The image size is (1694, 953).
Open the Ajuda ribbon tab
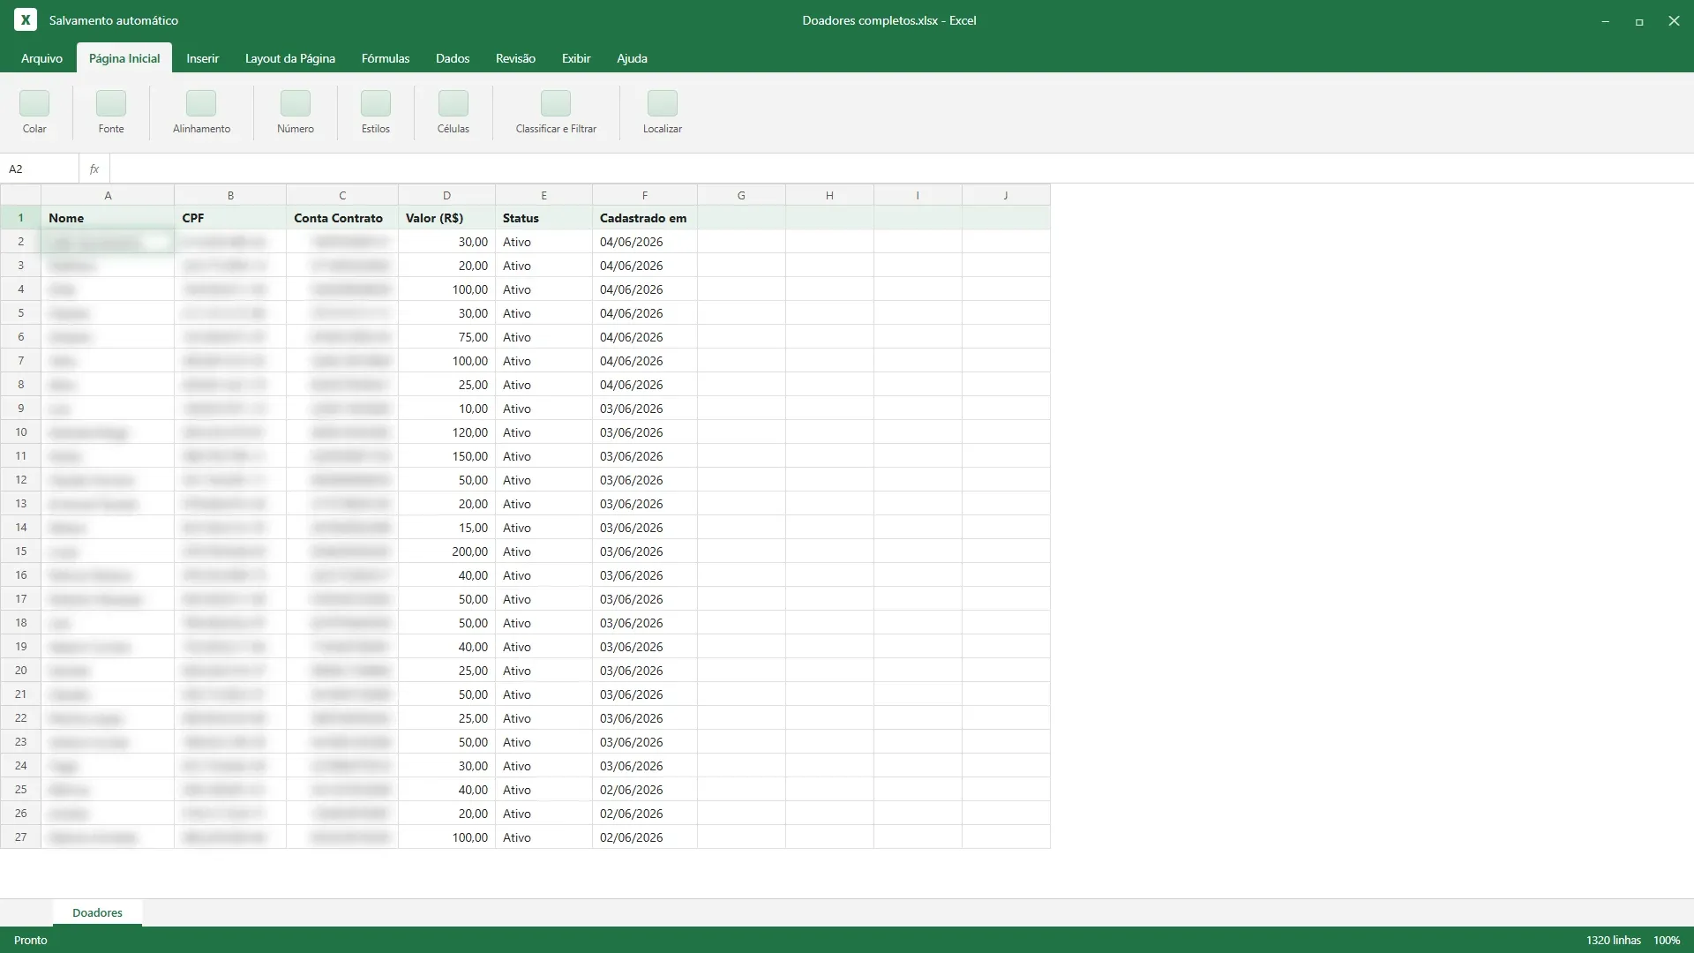(x=632, y=58)
